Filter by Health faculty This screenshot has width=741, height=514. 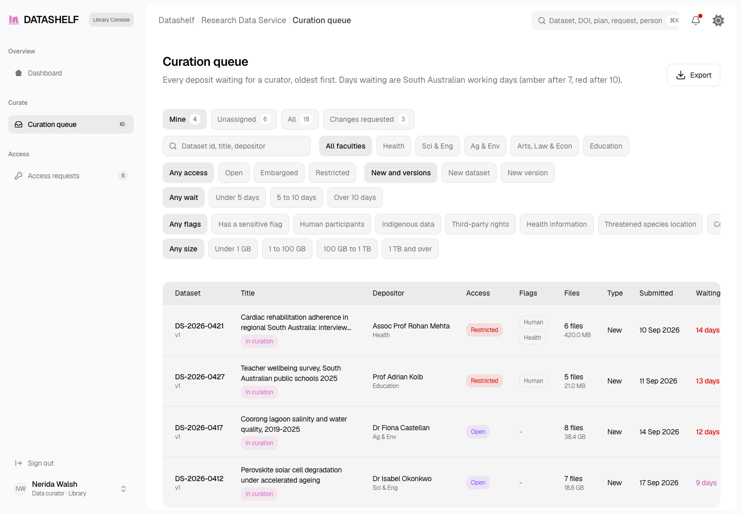point(394,146)
